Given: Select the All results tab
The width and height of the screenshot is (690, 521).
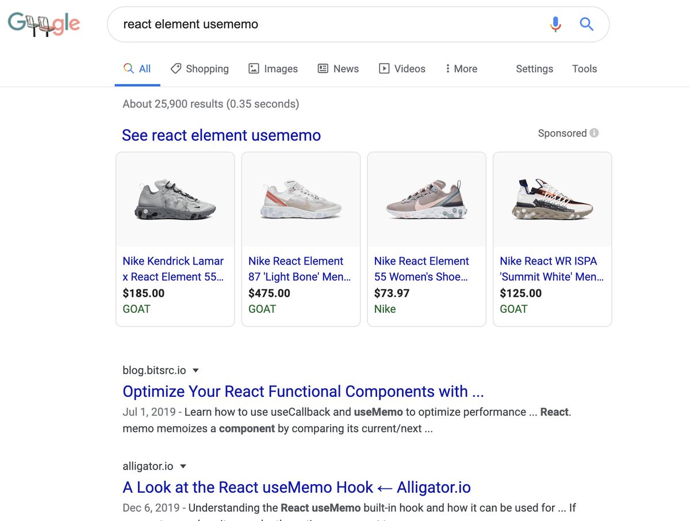Looking at the screenshot, I should click(x=137, y=69).
